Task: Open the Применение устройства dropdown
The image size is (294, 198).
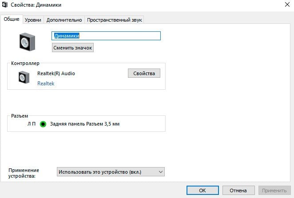Action: tap(111, 171)
